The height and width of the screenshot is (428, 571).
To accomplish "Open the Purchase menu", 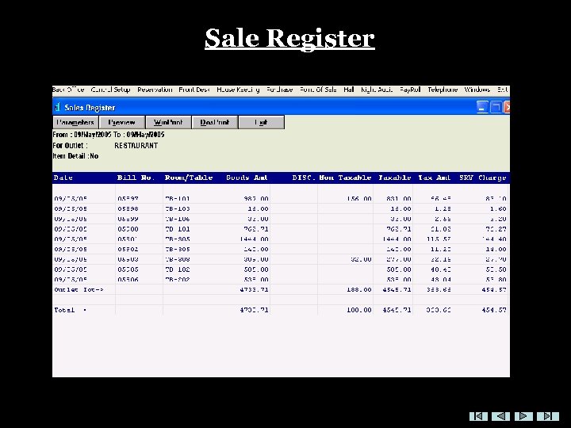I will tap(280, 90).
